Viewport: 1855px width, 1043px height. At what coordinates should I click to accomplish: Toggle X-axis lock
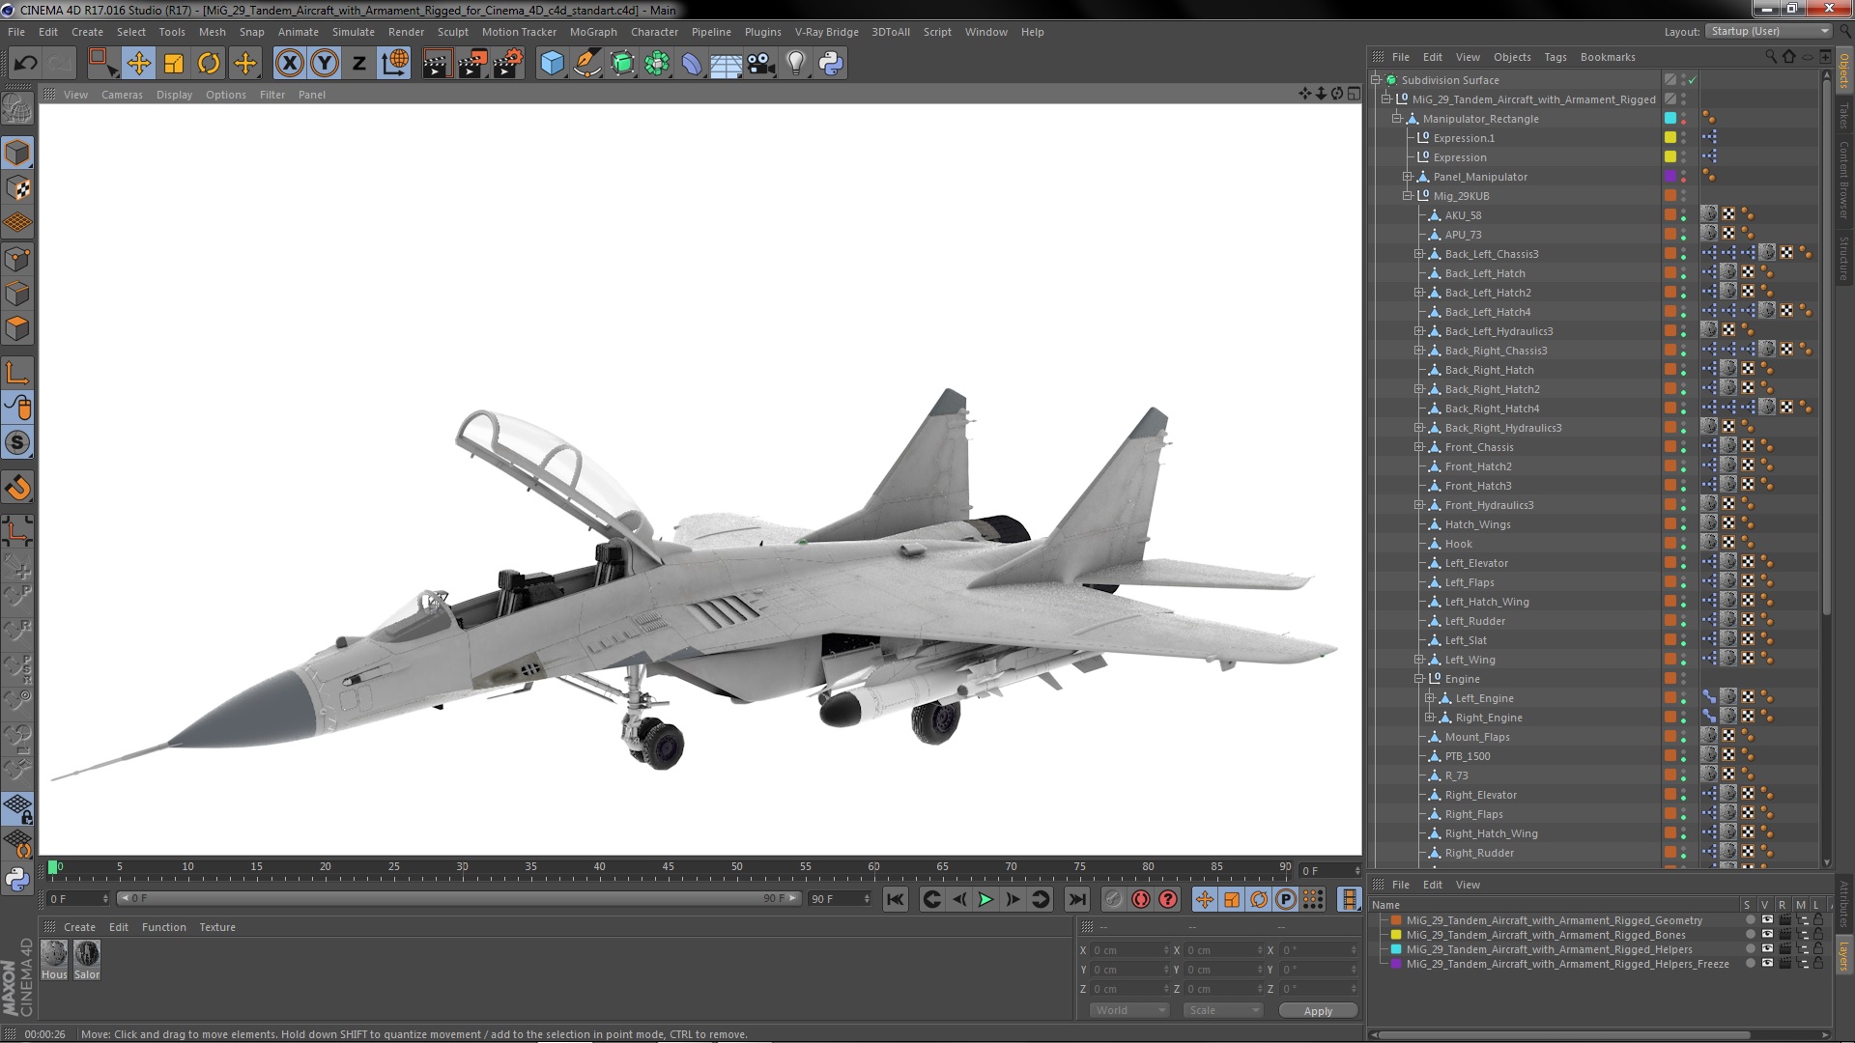289,64
